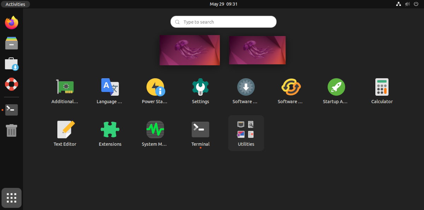Open Language Support settings

[x=110, y=87]
